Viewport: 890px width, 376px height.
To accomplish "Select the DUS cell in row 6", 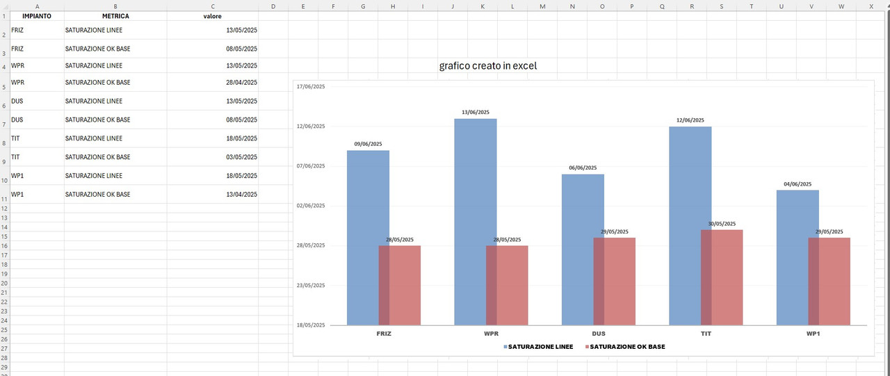I will click(x=37, y=101).
